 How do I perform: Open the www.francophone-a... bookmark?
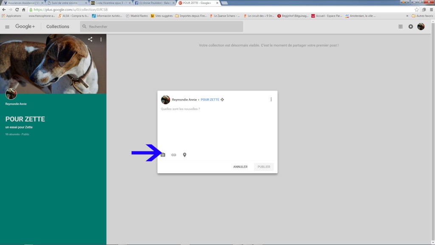pyautogui.click(x=42, y=16)
